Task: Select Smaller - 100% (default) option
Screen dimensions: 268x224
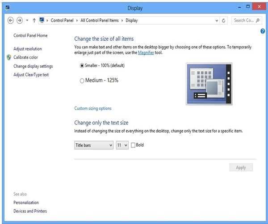Action: coord(82,65)
